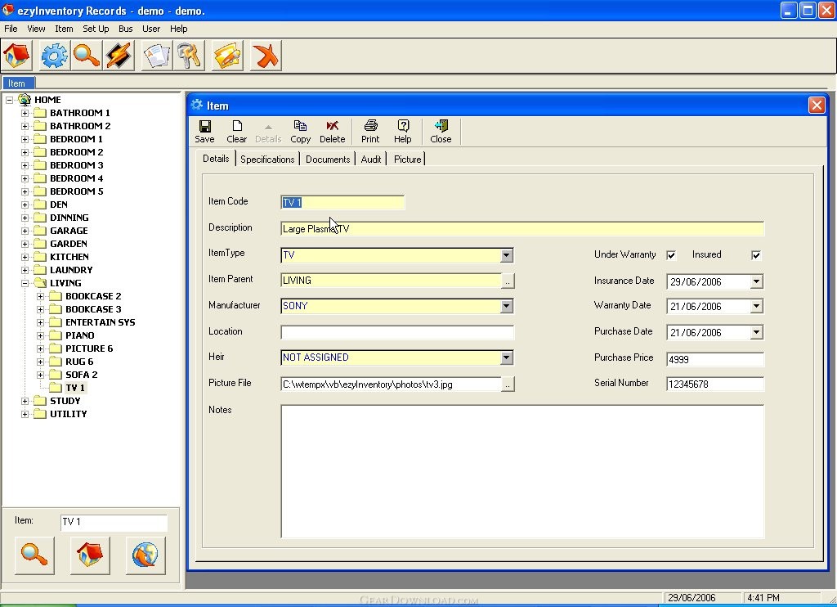Click the red house icon in main toolbar
The width and height of the screenshot is (837, 607).
17,56
